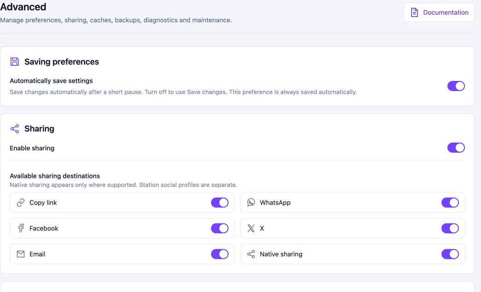
Task: Toggle Facebook sharing destination
Action: 220,228
